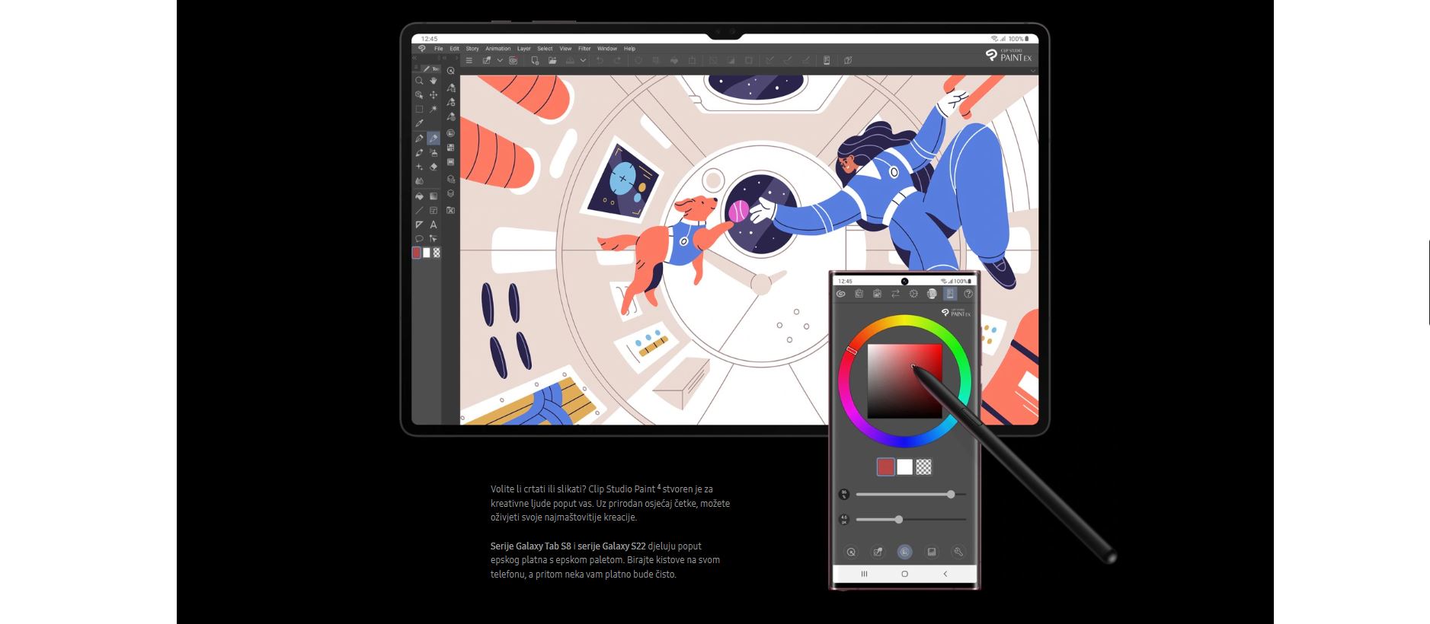Screen dimensions: 1430x624
Task: Expand the dropdown arrow beside the save icon
Action: pyautogui.click(x=583, y=60)
